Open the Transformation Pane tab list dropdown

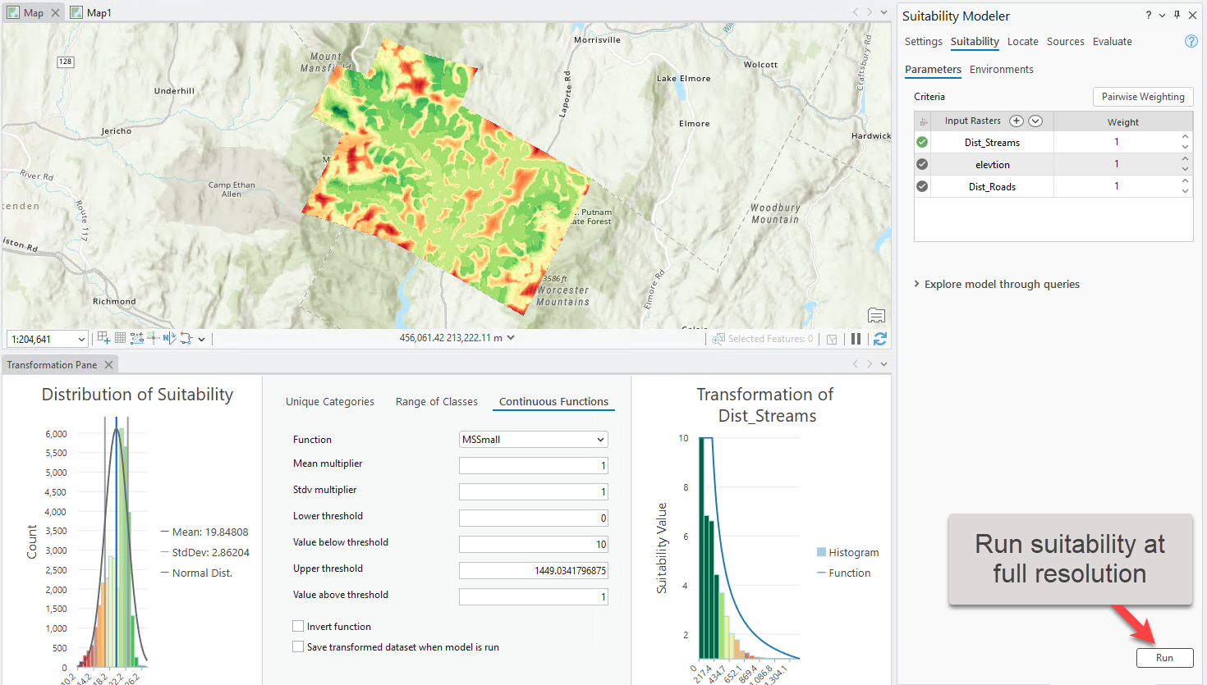883,363
